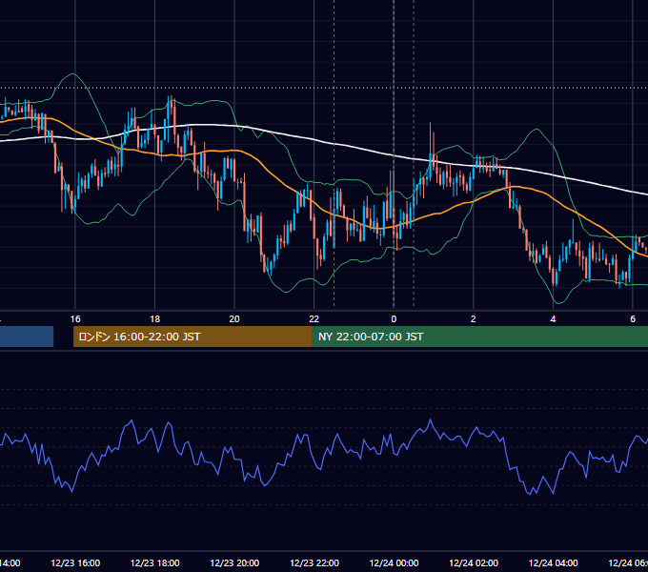Click hour label 2 under price chart
The height and width of the screenshot is (572, 648).
(x=474, y=319)
